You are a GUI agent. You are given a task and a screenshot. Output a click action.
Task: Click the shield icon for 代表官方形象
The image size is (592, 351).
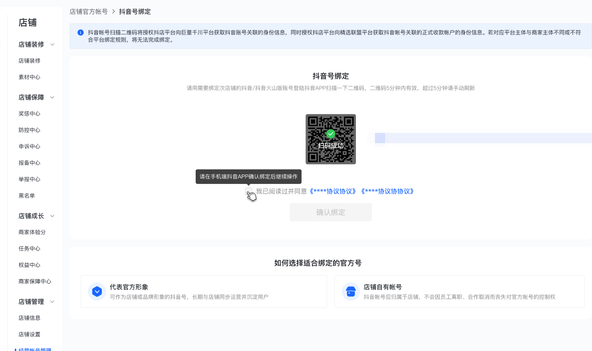(97, 292)
